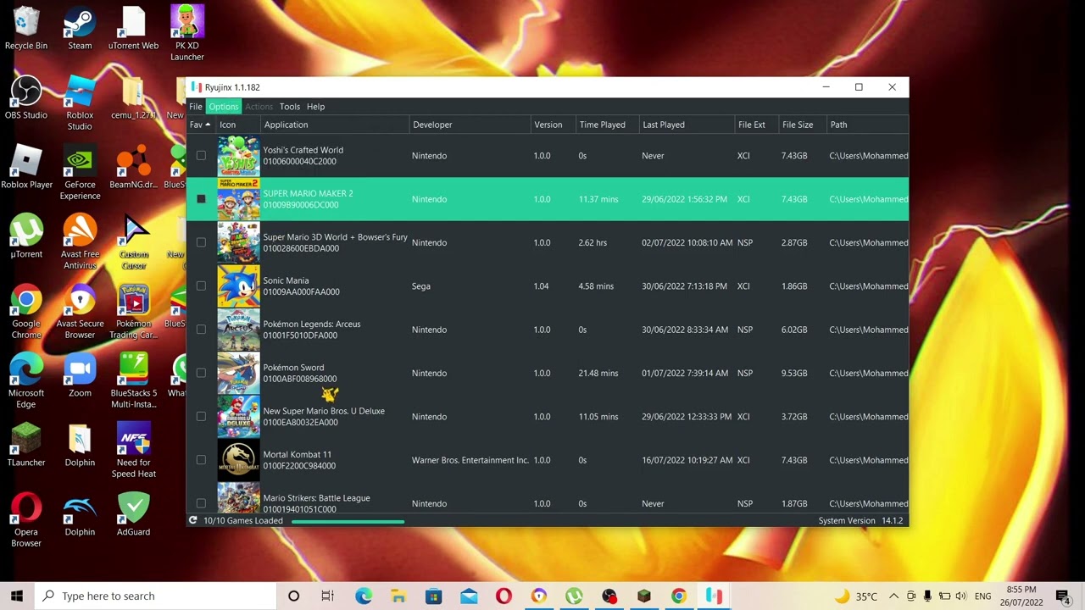
Task: Click the New Super Mario Bros. U Deluxe icon
Action: 238,417
